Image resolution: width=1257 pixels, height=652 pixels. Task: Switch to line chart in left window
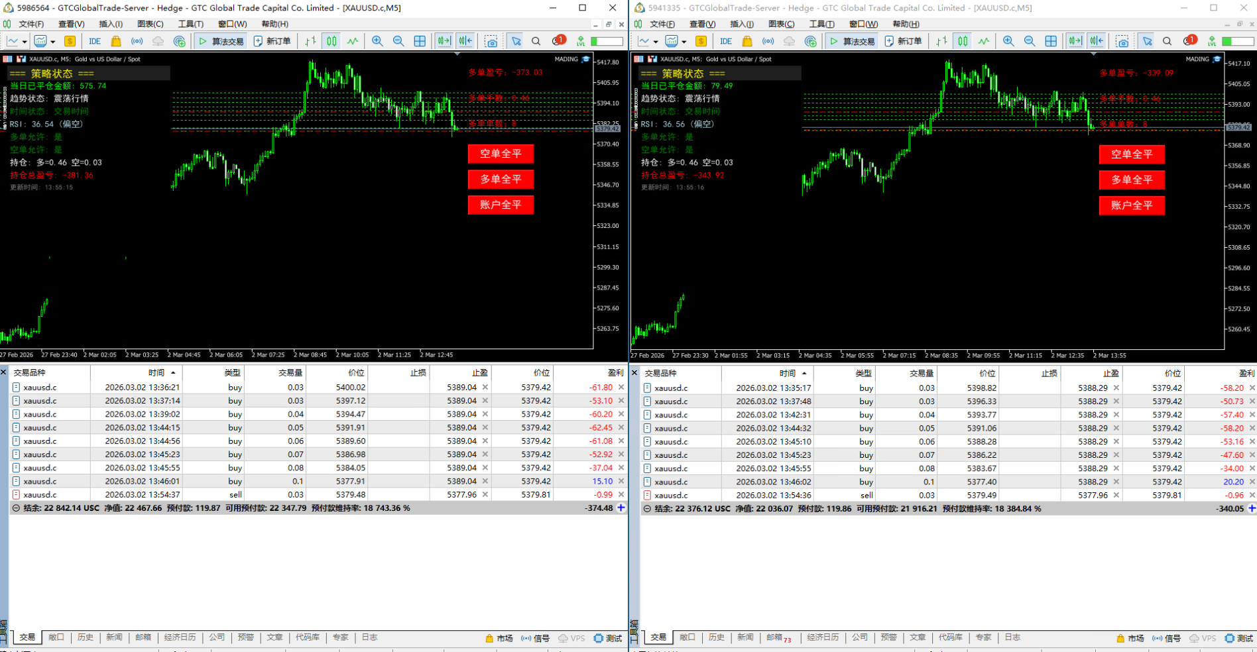[x=352, y=41]
